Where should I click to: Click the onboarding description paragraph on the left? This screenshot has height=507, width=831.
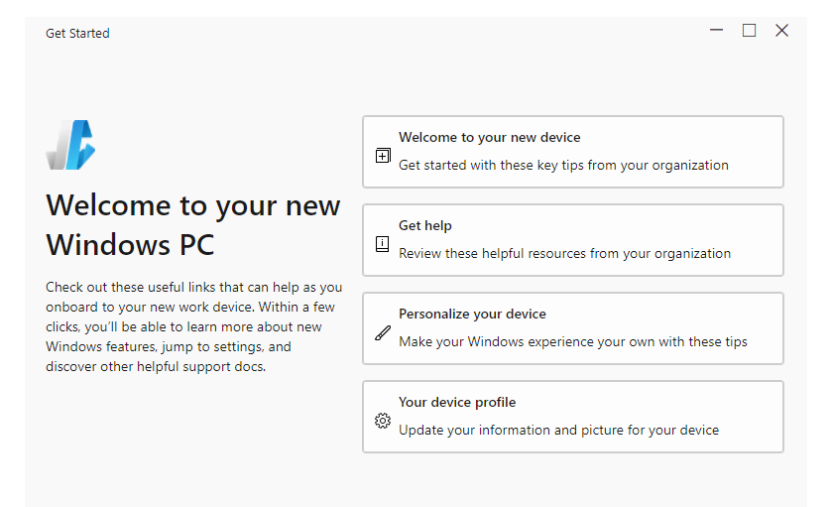click(x=192, y=327)
